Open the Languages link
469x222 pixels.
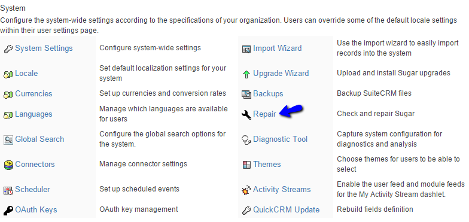[x=33, y=114]
